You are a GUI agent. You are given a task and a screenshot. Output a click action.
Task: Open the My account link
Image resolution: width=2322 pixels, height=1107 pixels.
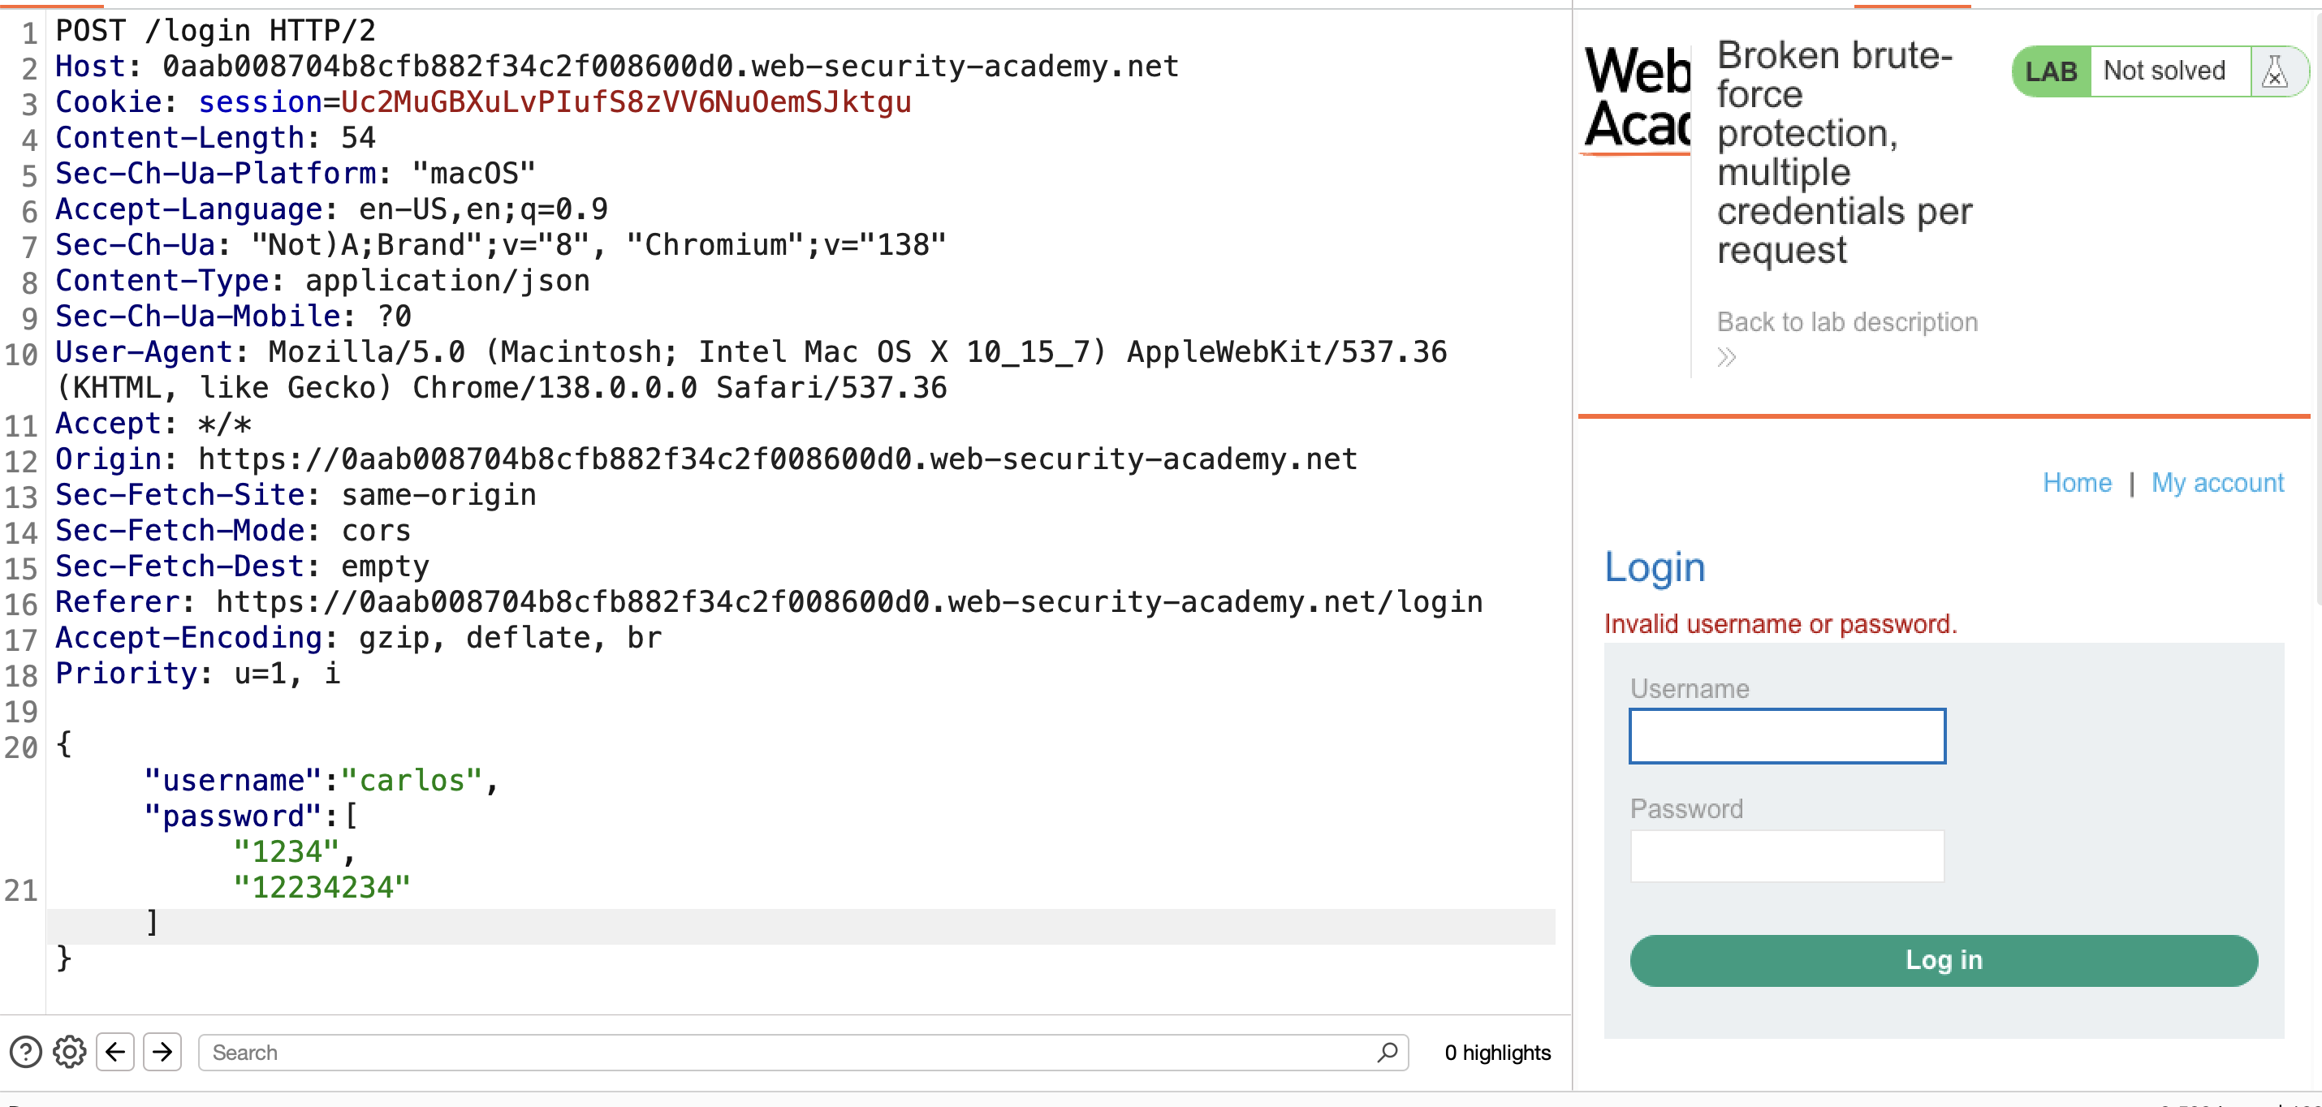(2217, 483)
